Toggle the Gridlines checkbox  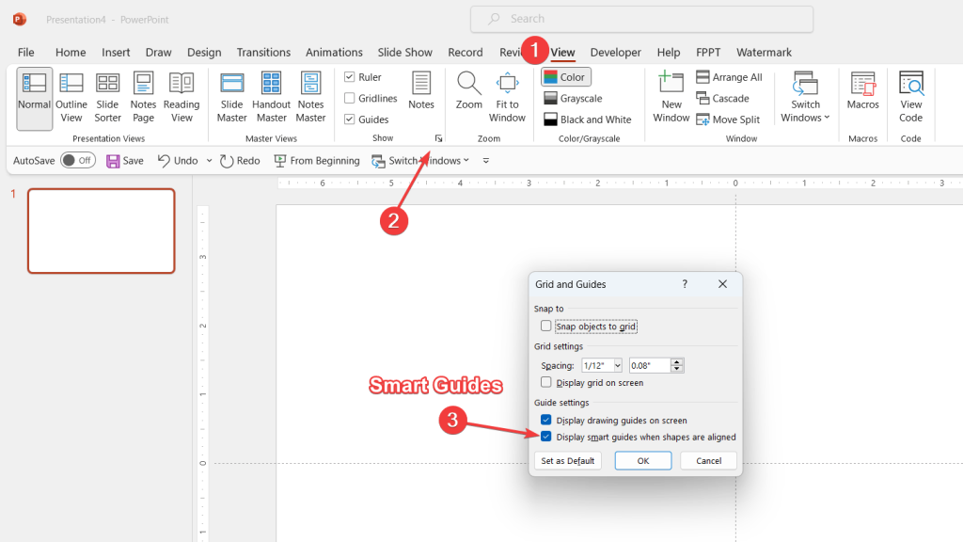tap(352, 98)
